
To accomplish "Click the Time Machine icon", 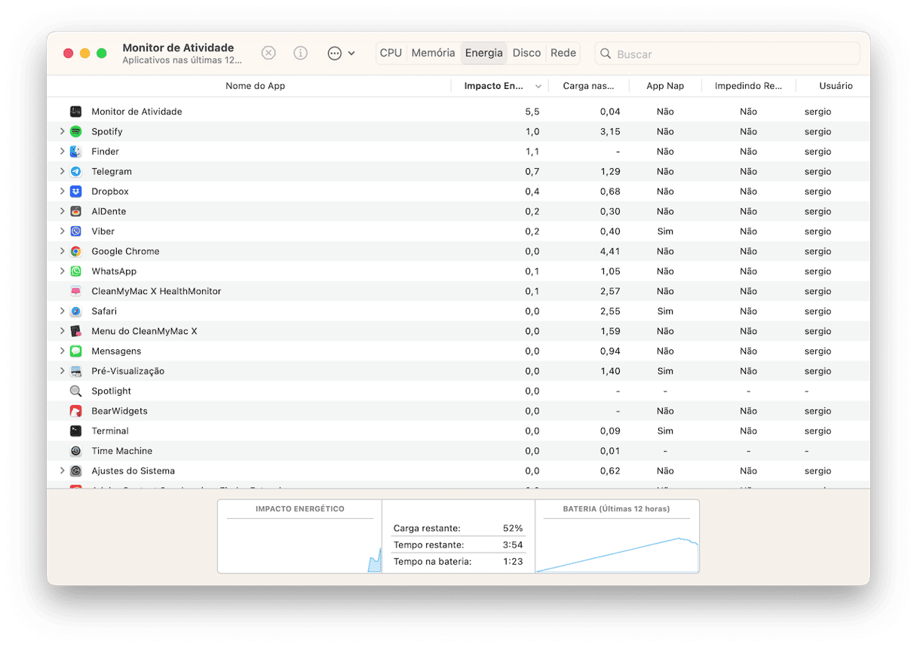I will 75,451.
